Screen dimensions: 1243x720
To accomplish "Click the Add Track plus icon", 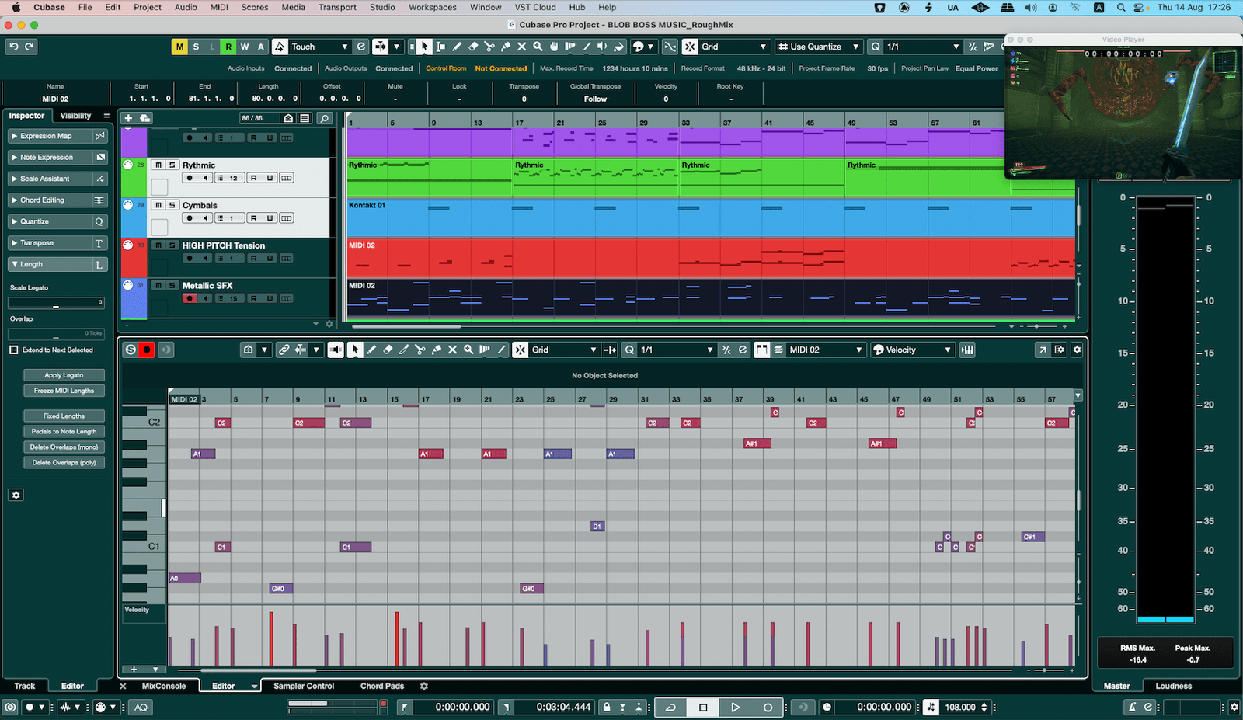I will click(x=128, y=118).
